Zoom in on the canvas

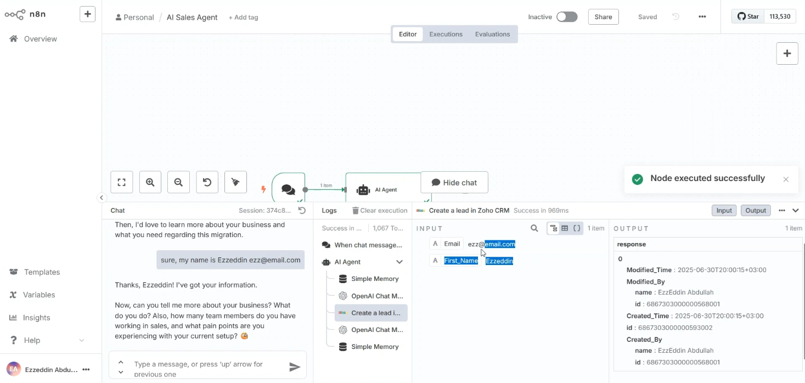tap(150, 182)
